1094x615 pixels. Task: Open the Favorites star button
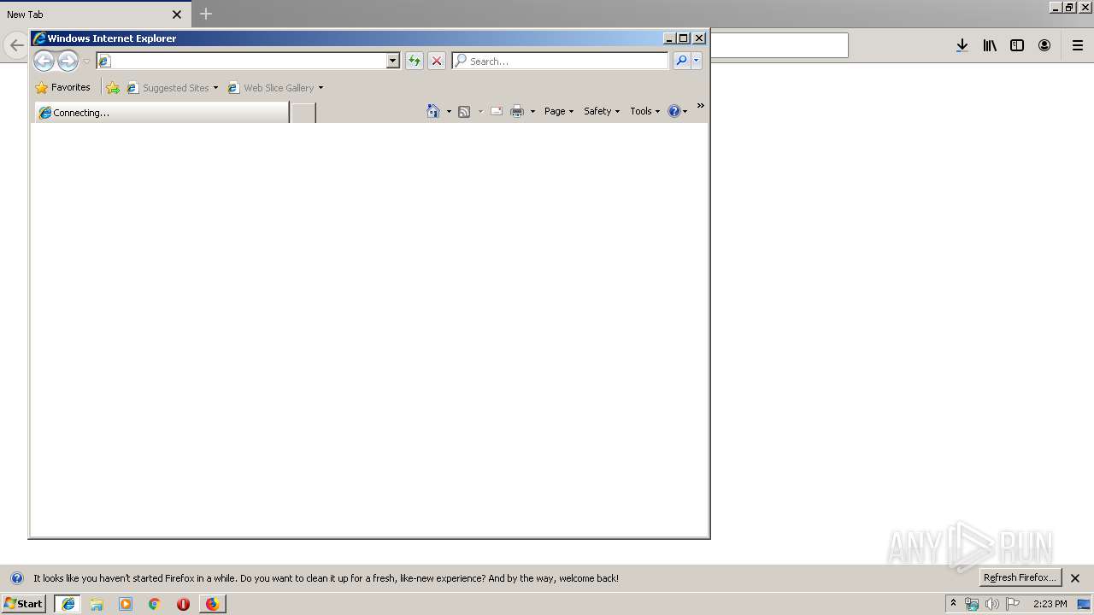click(63, 87)
